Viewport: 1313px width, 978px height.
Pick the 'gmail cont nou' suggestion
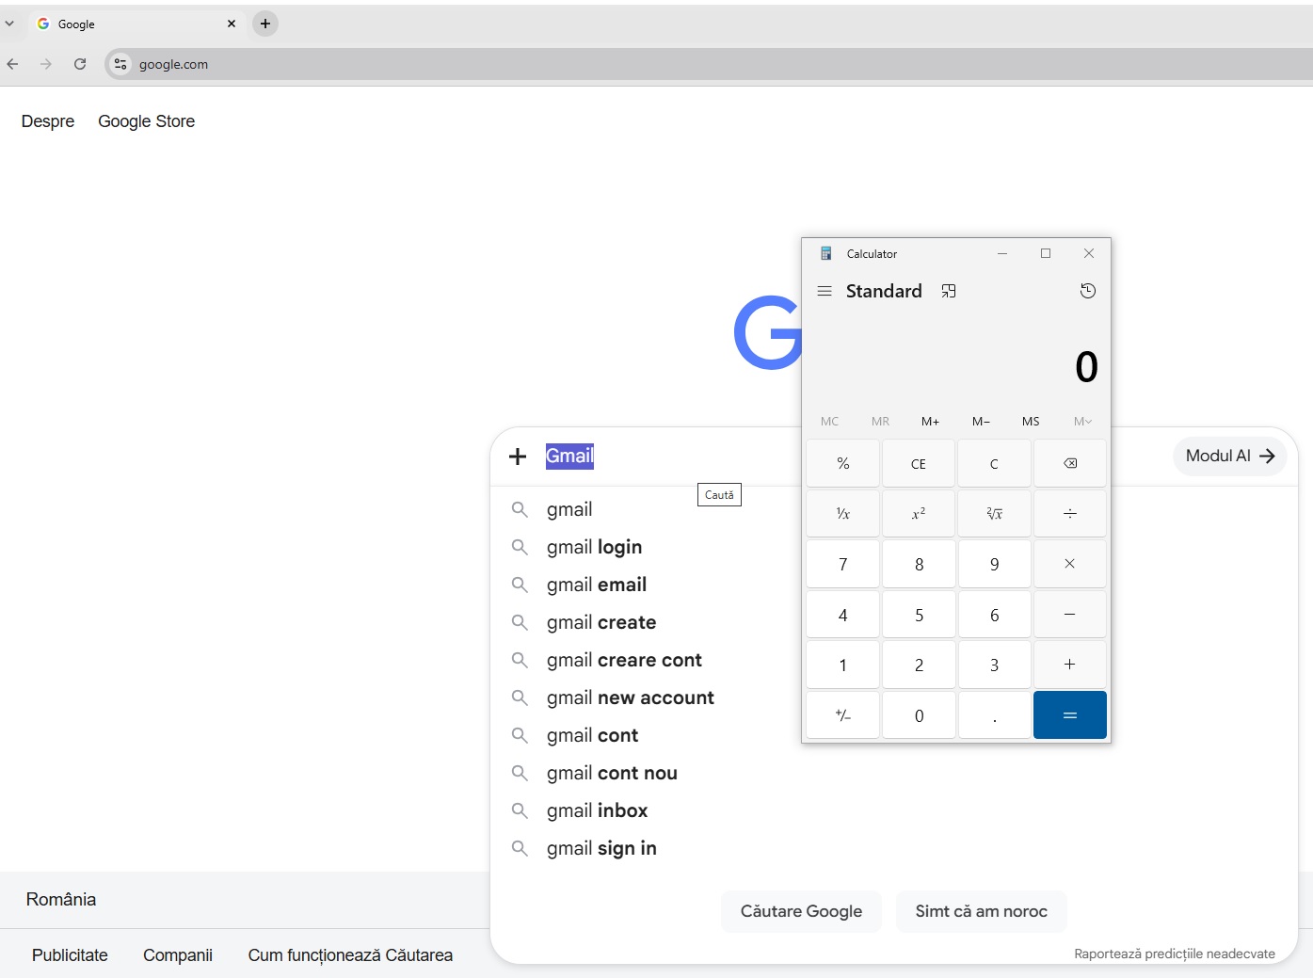pos(612,773)
